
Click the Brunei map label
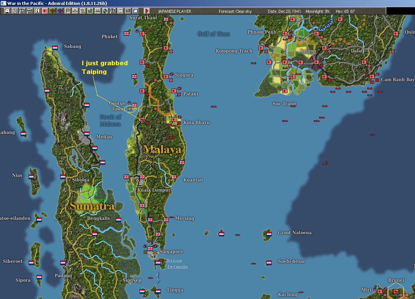tap(396, 280)
